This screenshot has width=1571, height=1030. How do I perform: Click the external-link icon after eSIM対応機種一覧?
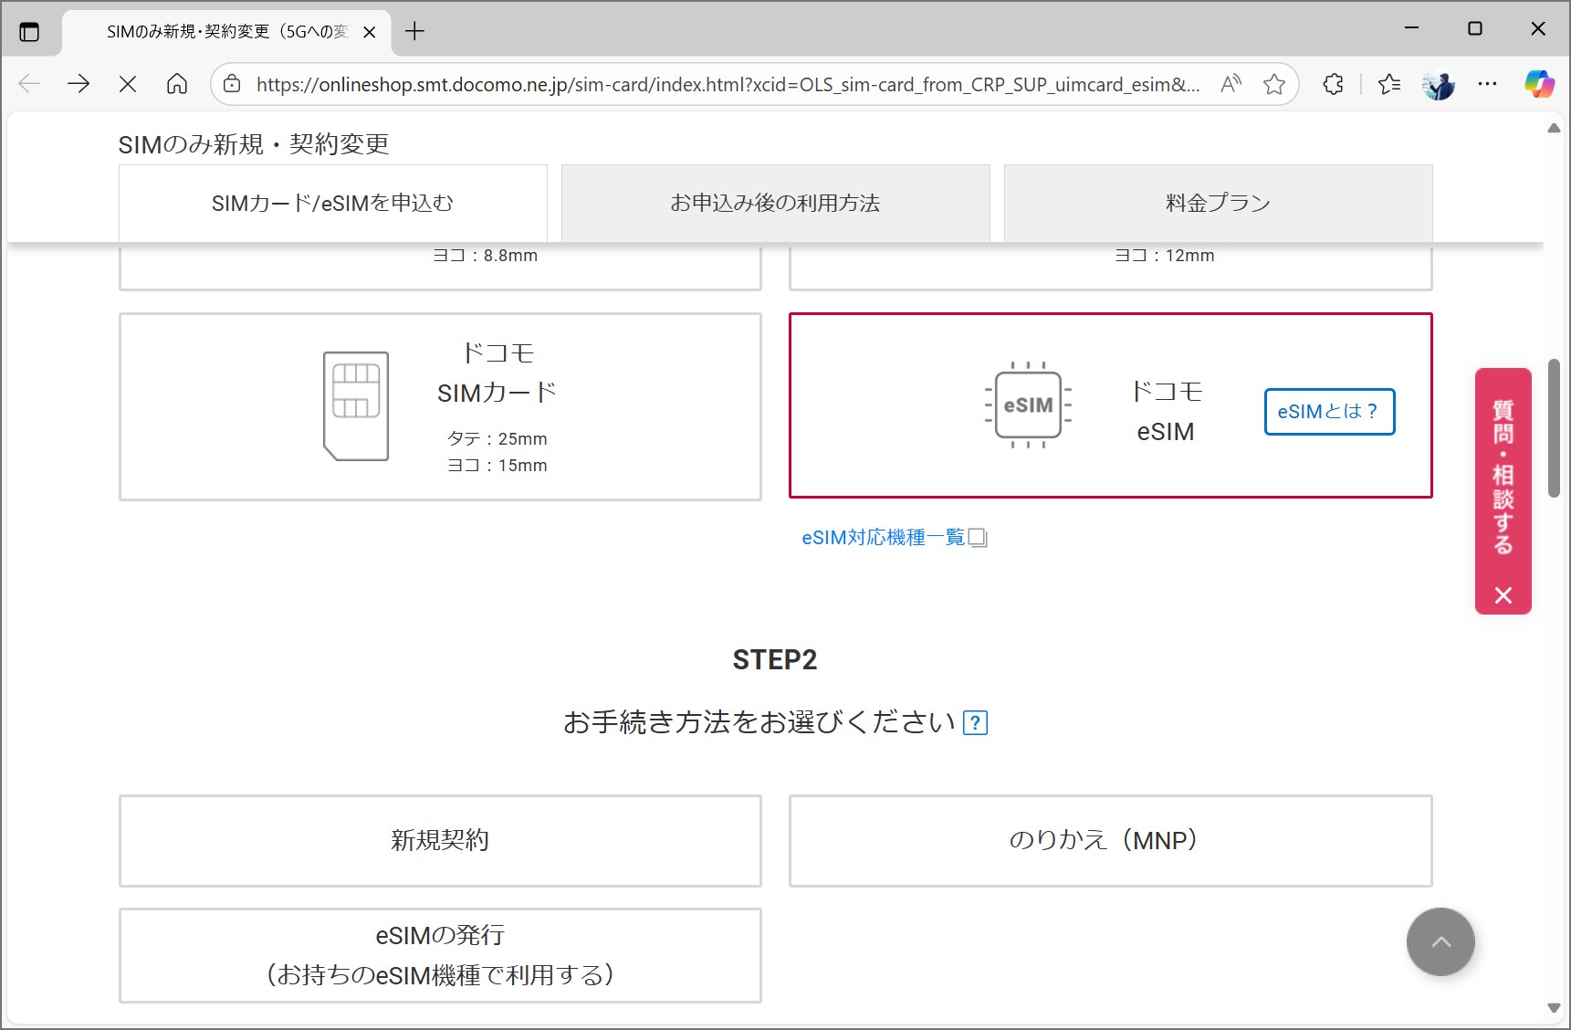click(x=978, y=539)
